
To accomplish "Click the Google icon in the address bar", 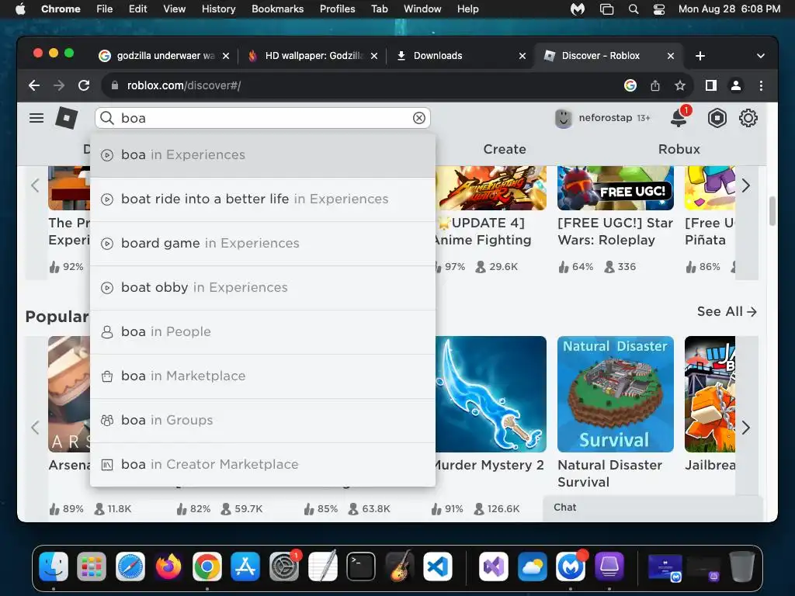I will tap(630, 85).
